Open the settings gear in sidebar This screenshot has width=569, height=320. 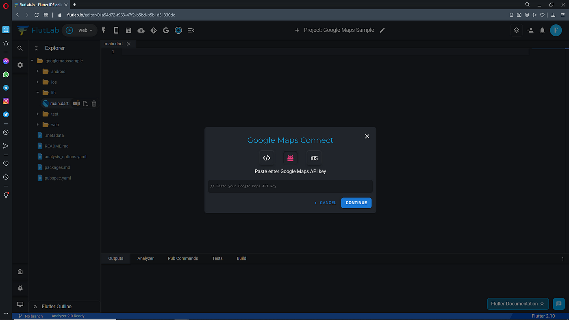point(20,65)
